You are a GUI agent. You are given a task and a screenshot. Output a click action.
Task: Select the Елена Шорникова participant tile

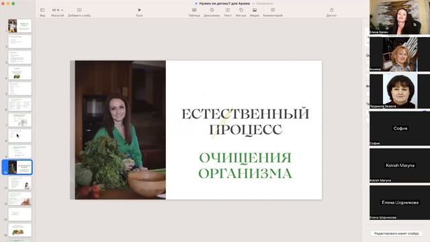point(400,202)
